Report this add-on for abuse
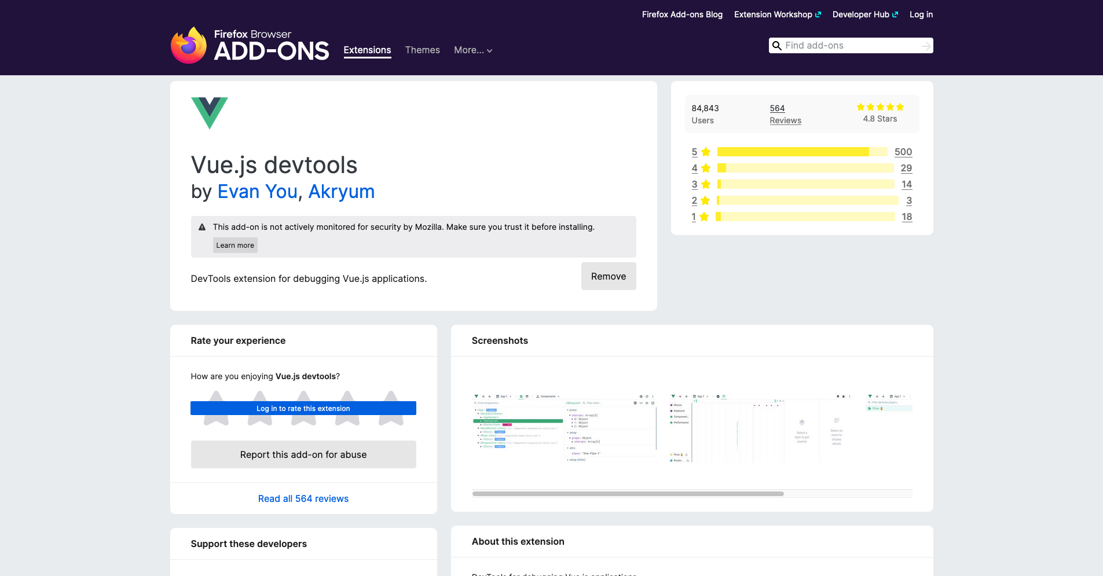 pyautogui.click(x=303, y=455)
